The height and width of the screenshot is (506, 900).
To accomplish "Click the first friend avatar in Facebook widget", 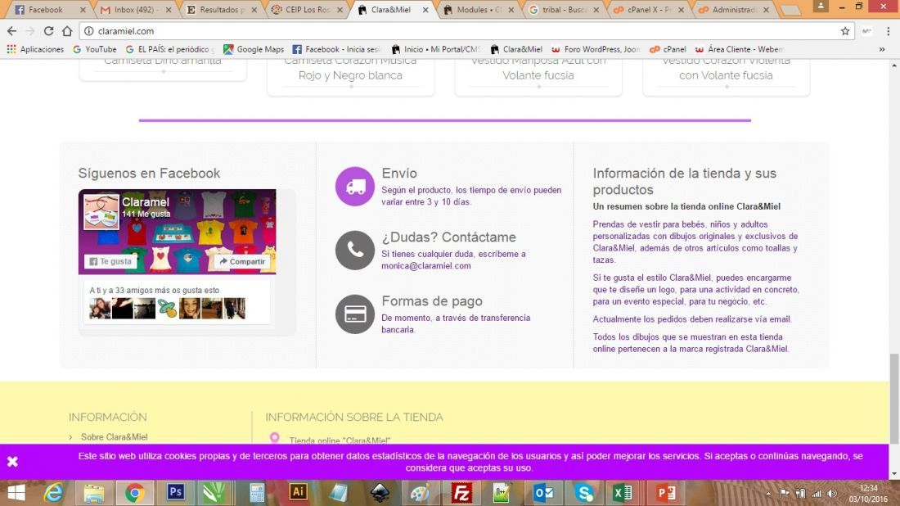I will pyautogui.click(x=100, y=309).
